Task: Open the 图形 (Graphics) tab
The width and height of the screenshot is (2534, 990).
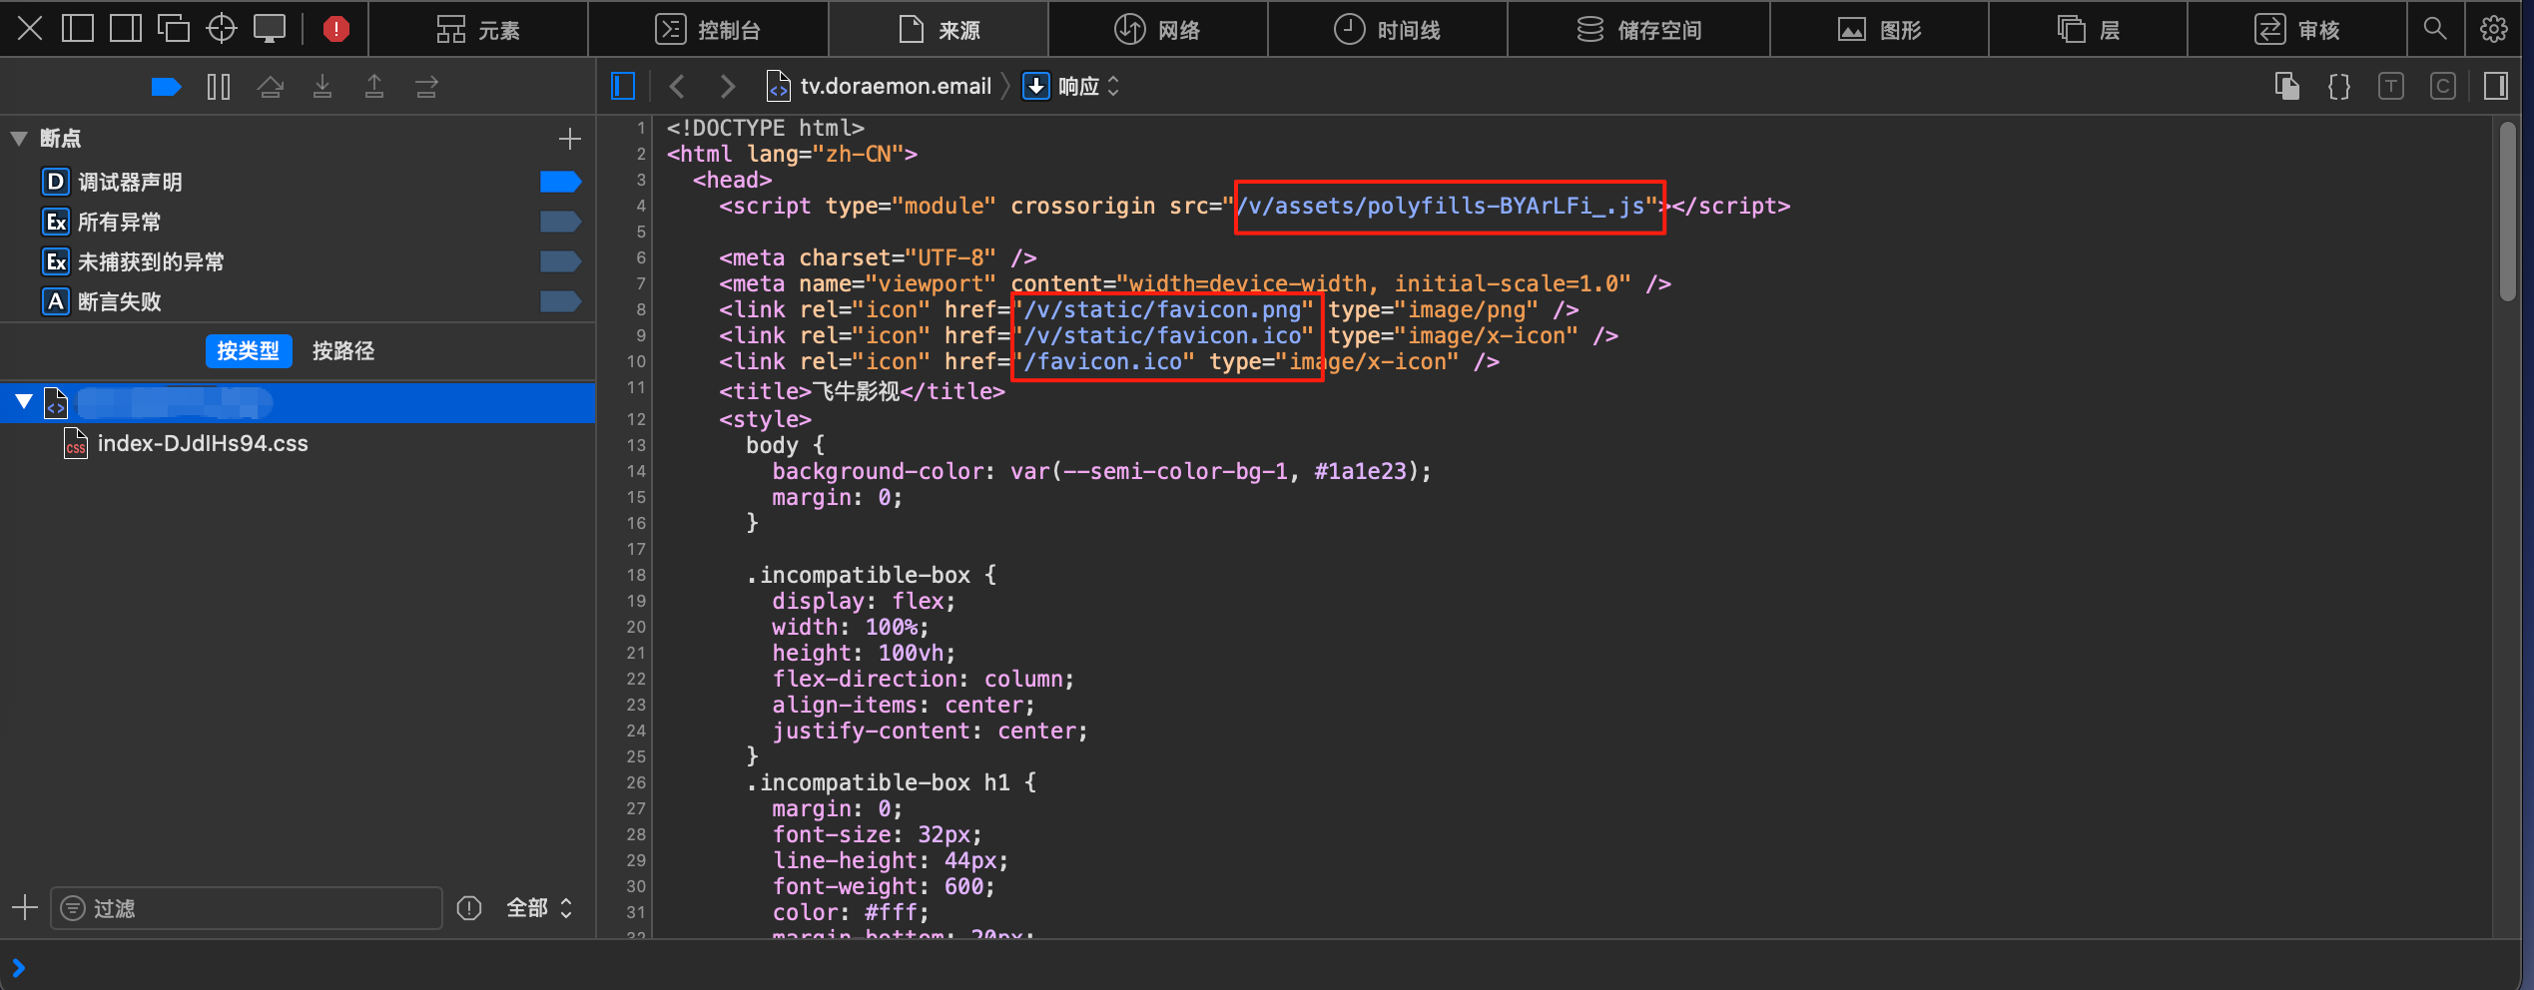Action: (1879, 30)
